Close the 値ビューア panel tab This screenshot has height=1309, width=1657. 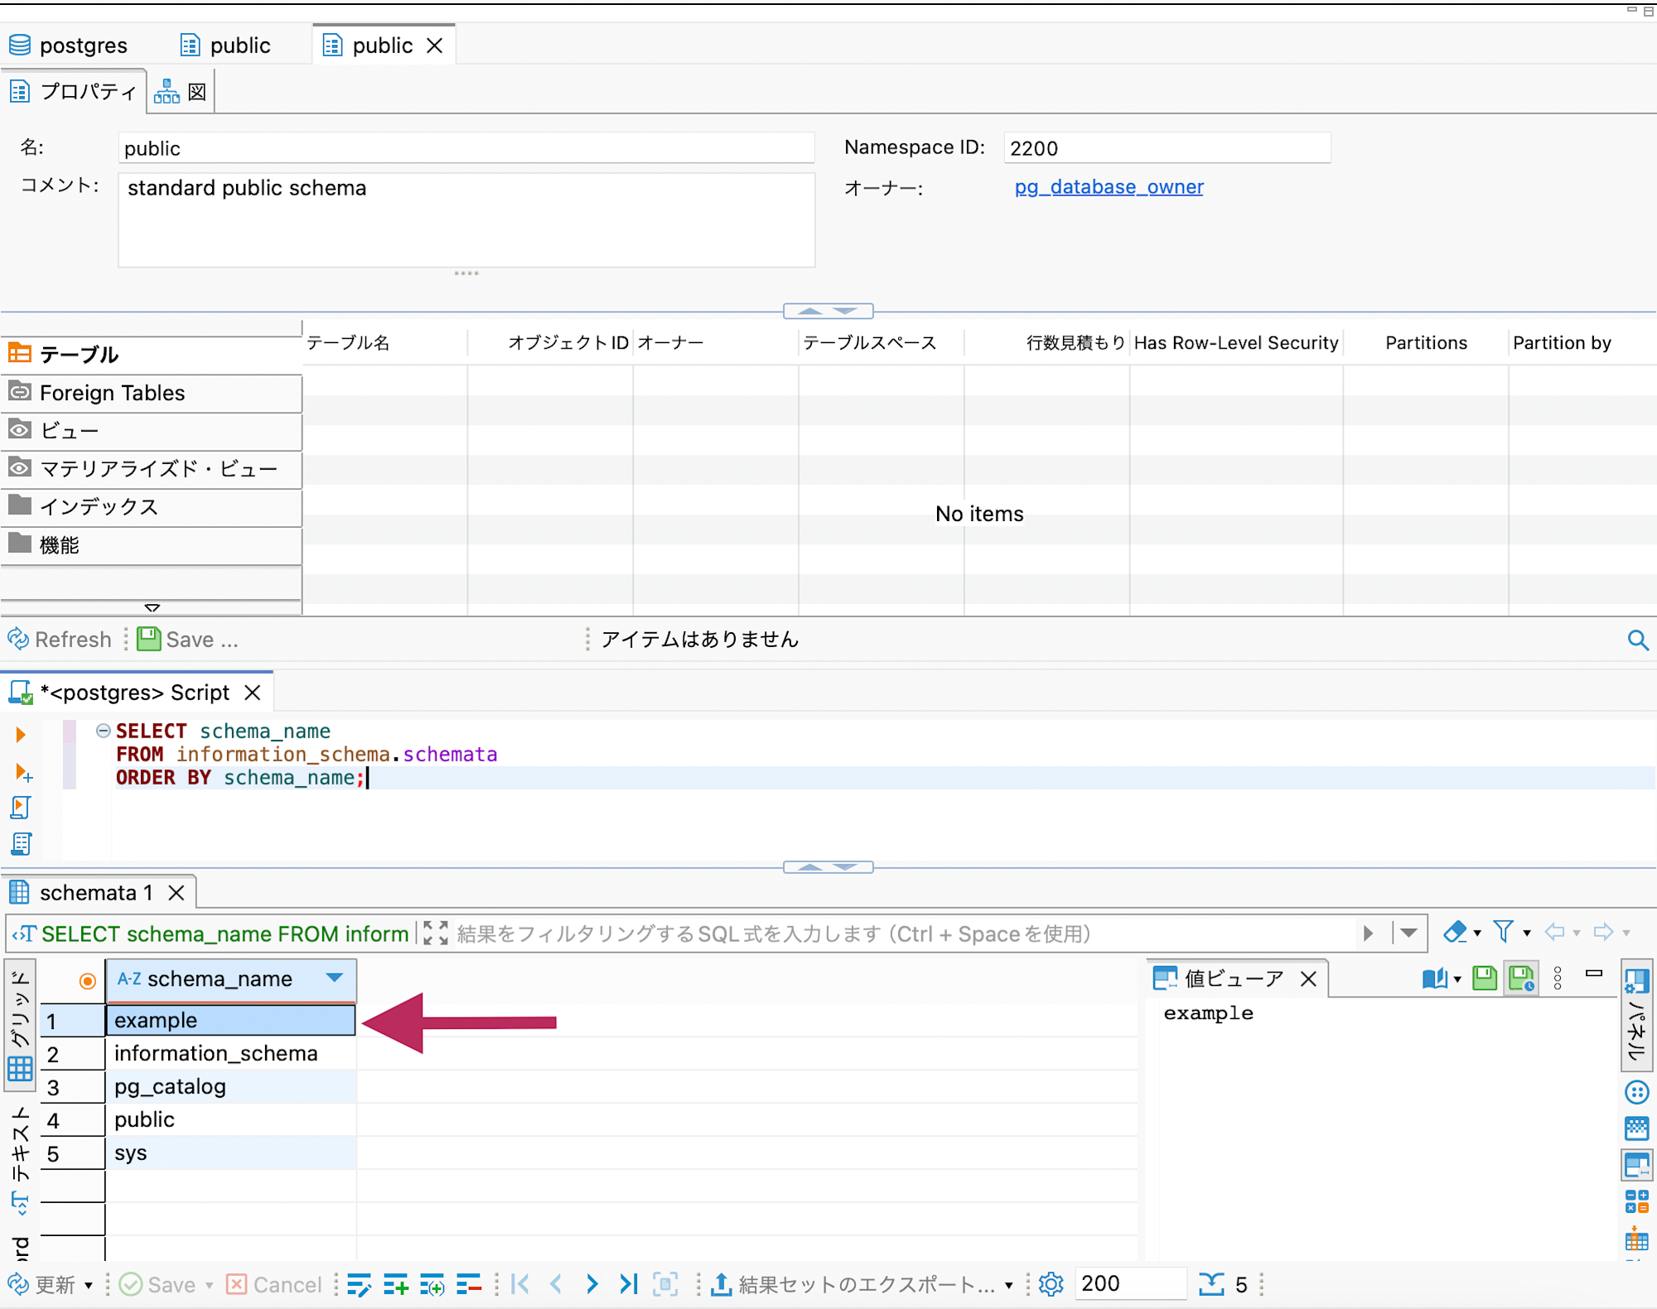click(x=1308, y=978)
